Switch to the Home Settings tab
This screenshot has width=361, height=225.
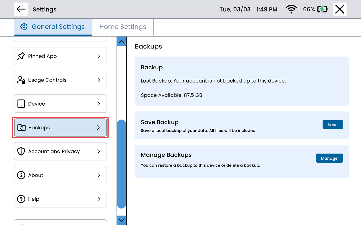(x=123, y=27)
